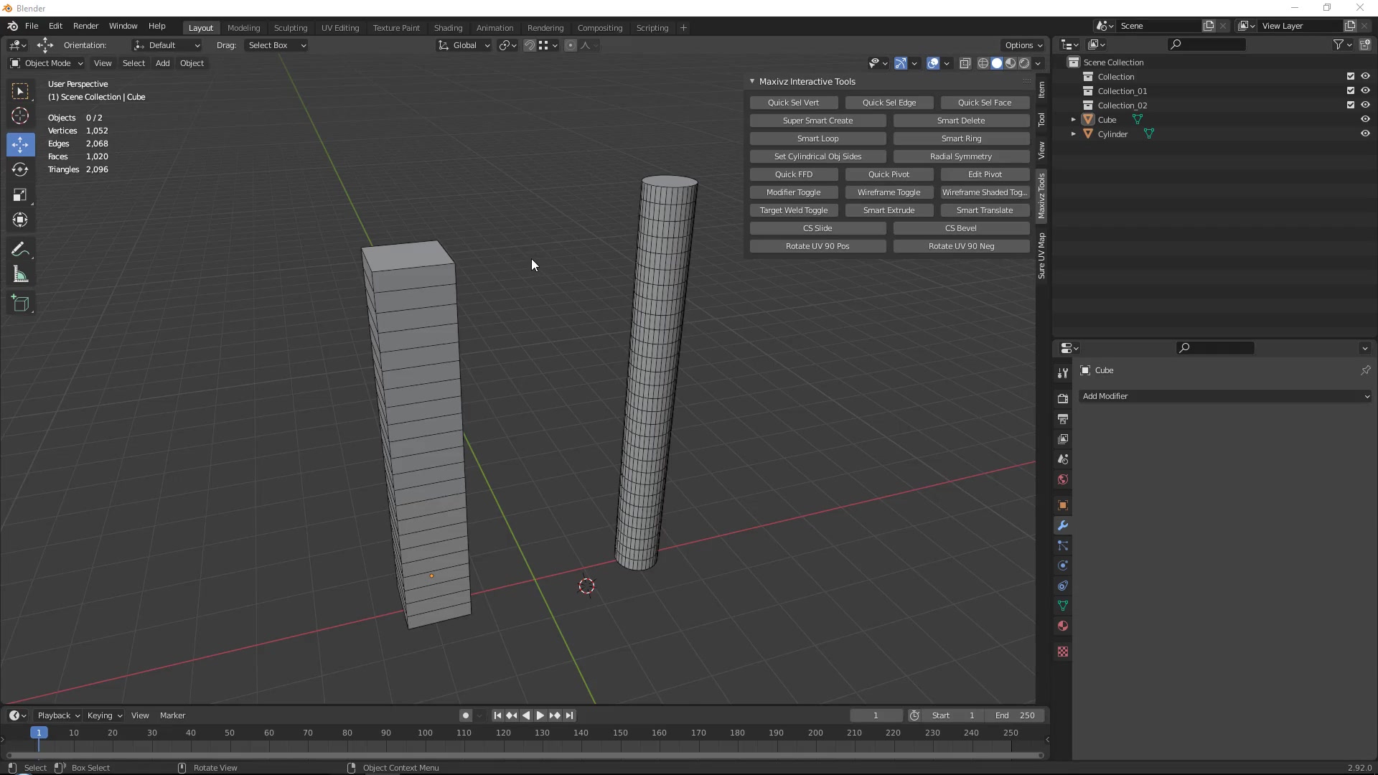Hide Collection_01 with its eye icon
Viewport: 1378px width, 775px height.
1365,91
